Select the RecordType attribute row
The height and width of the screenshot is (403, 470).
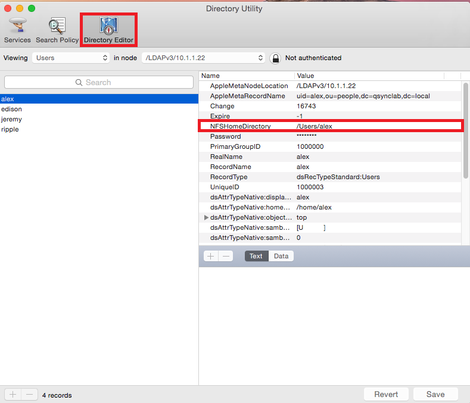[x=330, y=177]
